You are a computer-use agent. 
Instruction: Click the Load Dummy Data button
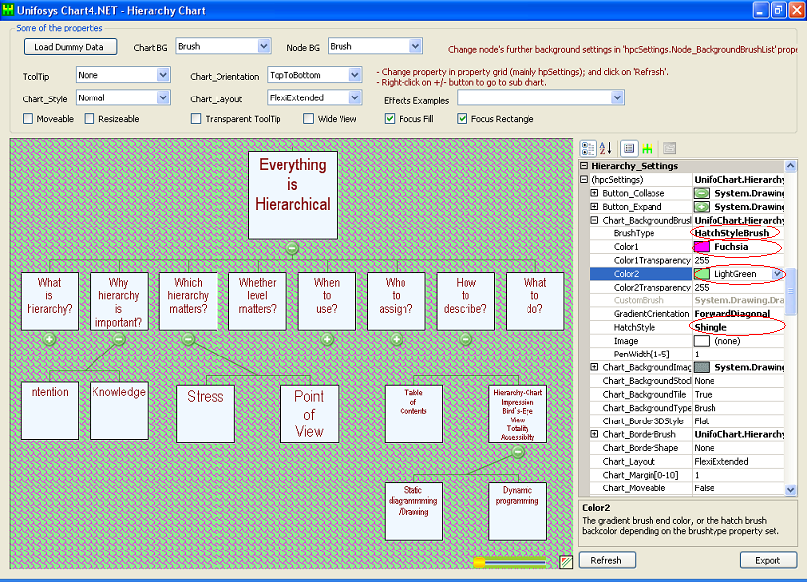click(x=69, y=47)
